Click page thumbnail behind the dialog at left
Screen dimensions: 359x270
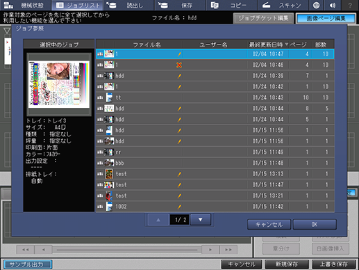click(8, 51)
